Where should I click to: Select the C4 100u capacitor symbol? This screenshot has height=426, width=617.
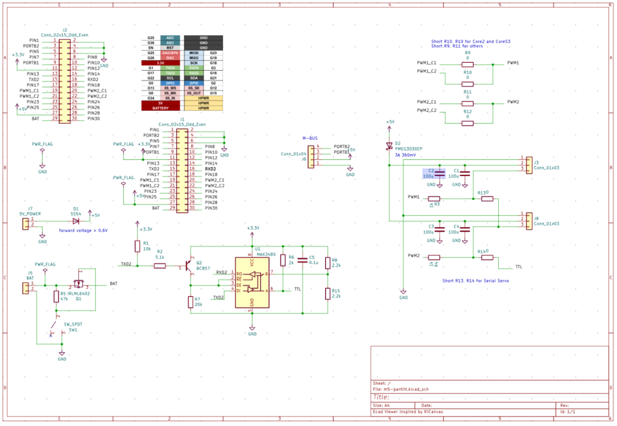coord(464,230)
